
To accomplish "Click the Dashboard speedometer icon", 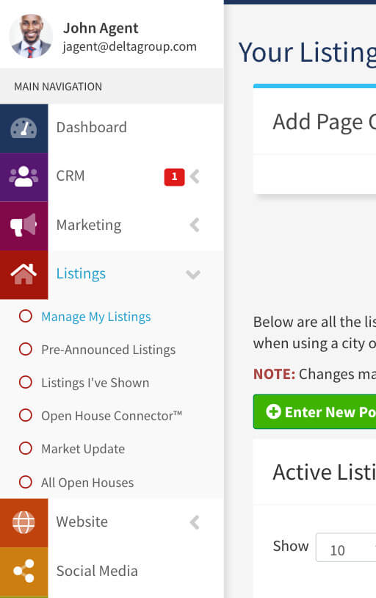I will (x=23, y=128).
